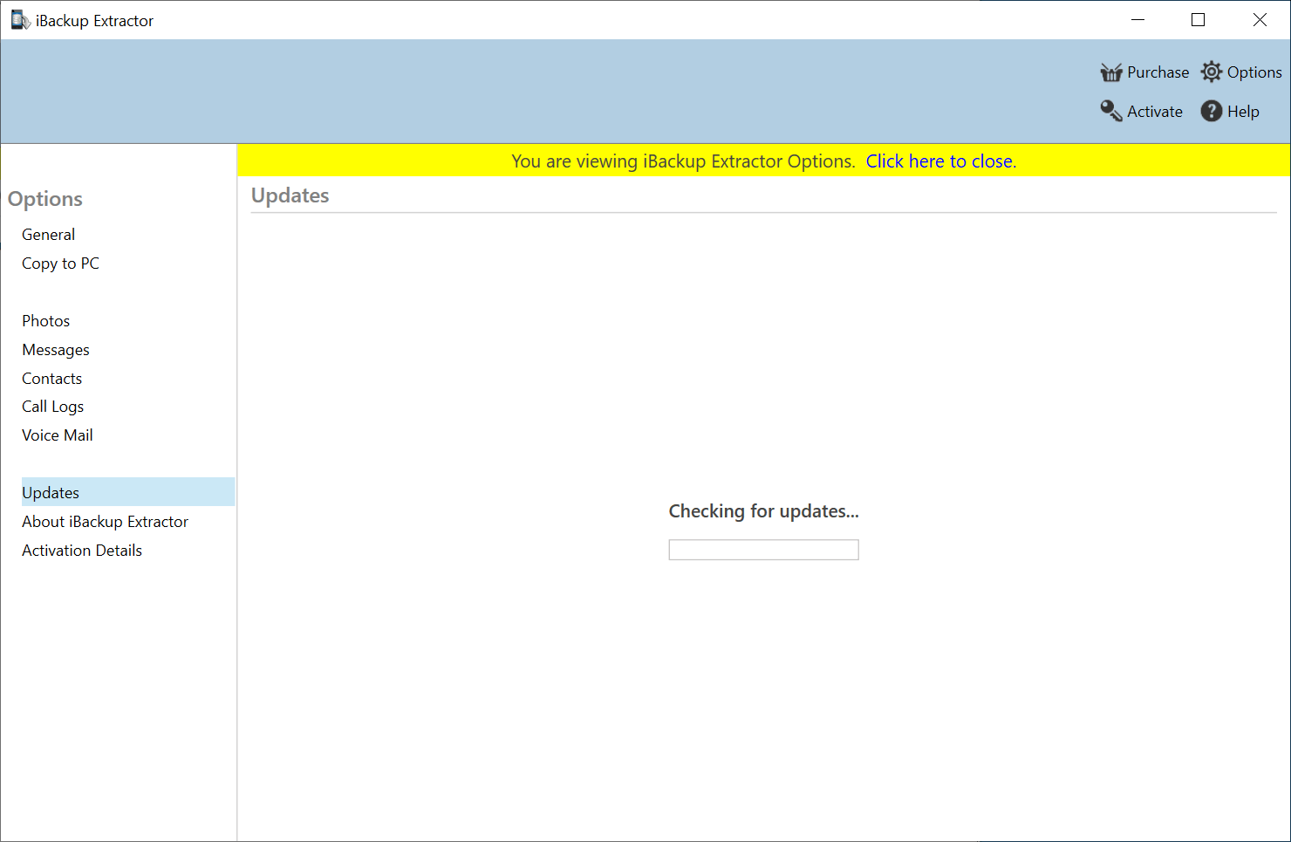
Task: Click the 'Click here to close' link
Action: [x=940, y=161]
